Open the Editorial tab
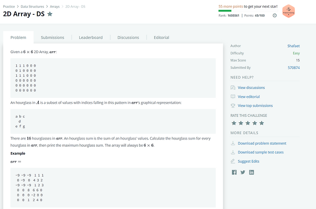This screenshot has height=209, width=316. (161, 38)
